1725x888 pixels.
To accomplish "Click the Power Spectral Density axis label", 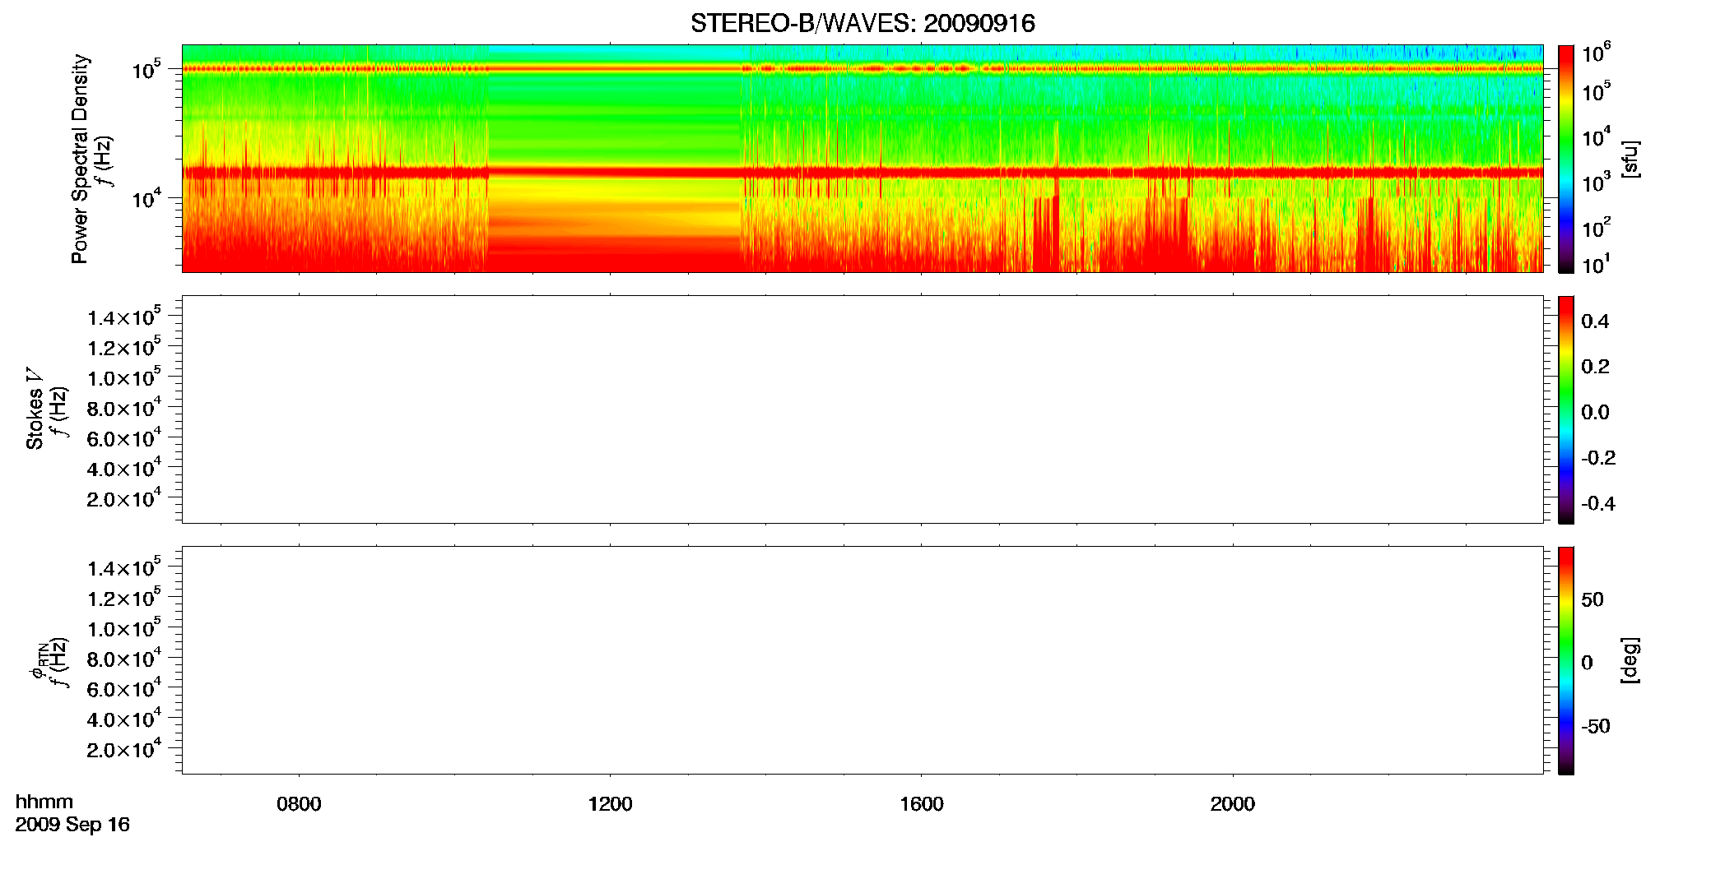I will pyautogui.click(x=80, y=159).
